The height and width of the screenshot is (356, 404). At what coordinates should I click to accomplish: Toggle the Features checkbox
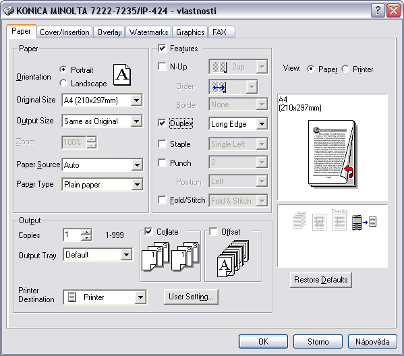(162, 48)
